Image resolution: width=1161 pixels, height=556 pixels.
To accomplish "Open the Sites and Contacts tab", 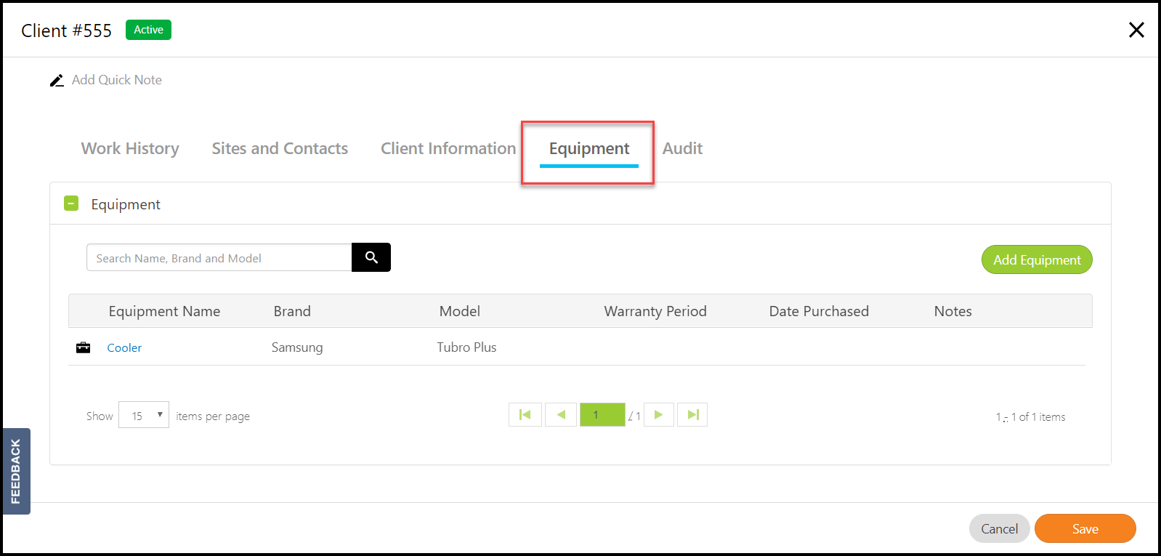I will tap(280, 148).
